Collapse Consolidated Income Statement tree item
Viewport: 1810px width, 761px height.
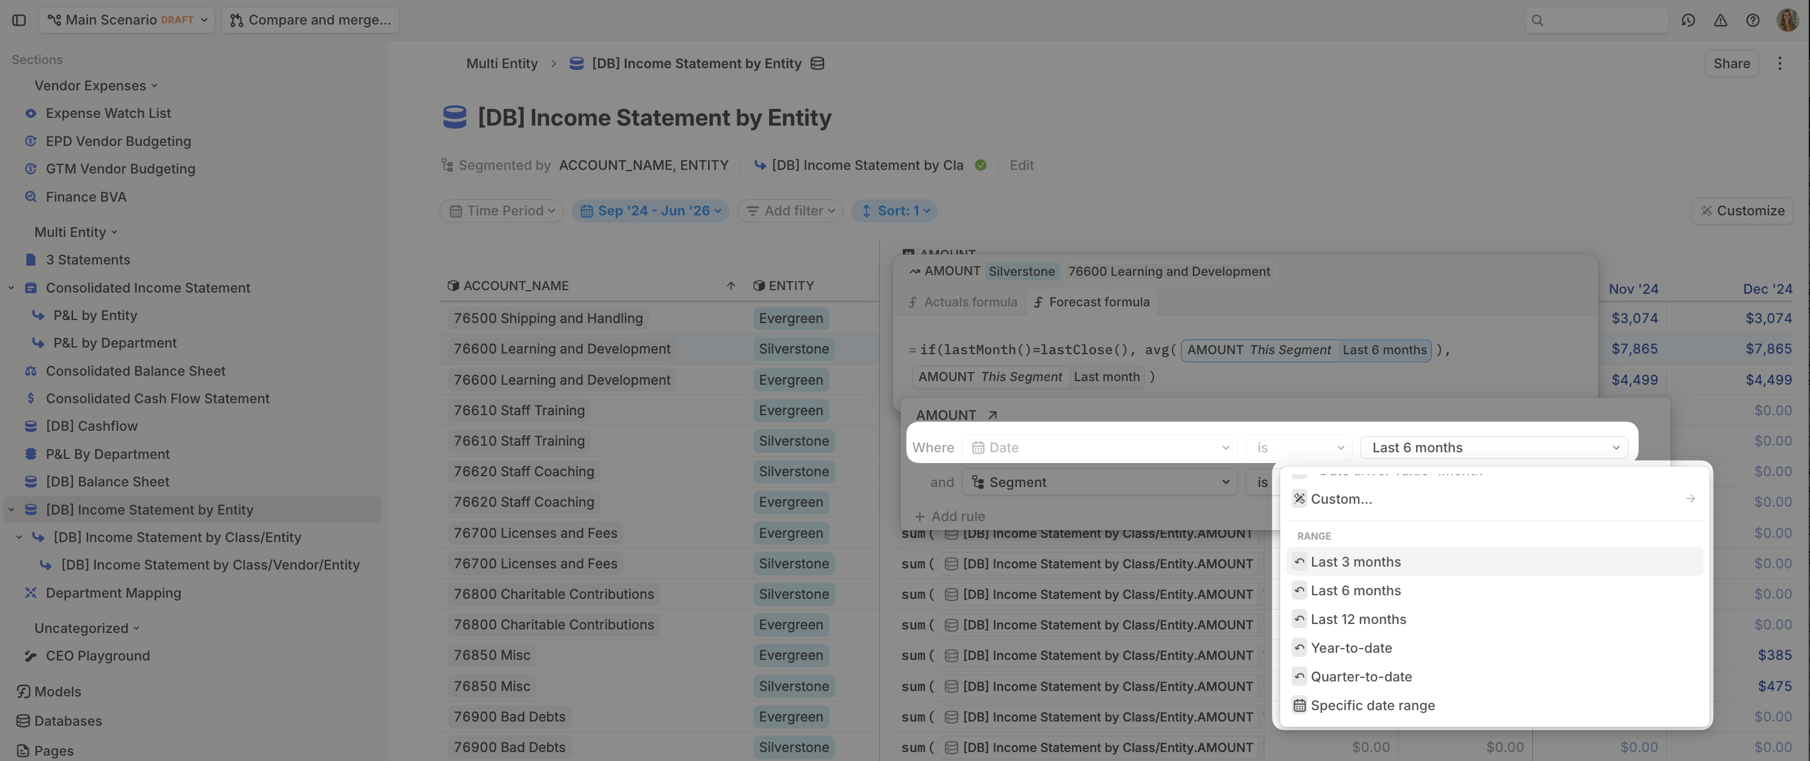click(x=11, y=288)
